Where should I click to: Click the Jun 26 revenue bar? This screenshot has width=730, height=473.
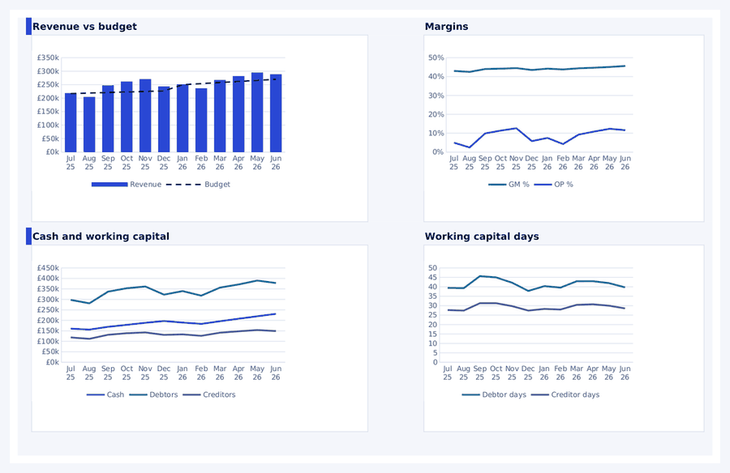pyautogui.click(x=276, y=113)
